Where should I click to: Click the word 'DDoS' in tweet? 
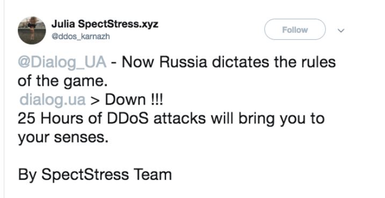coord(128,119)
